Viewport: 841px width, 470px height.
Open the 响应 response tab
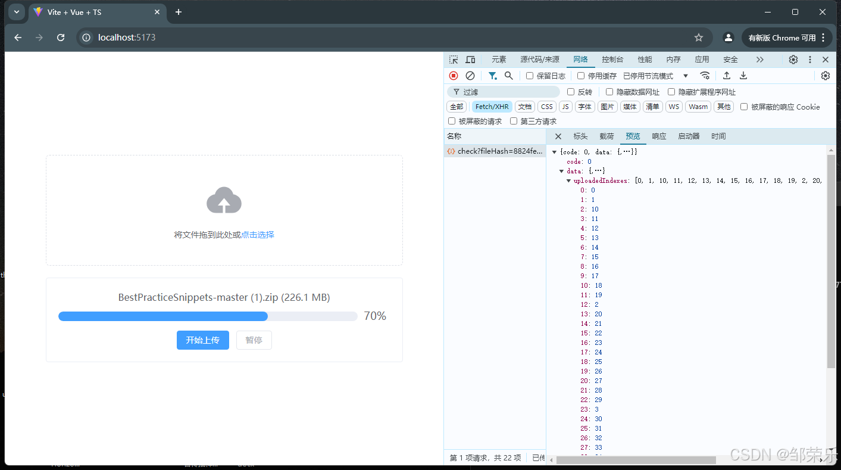coord(659,136)
